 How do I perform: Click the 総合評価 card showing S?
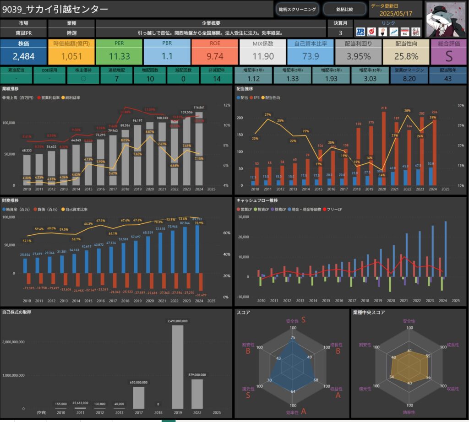pyautogui.click(x=449, y=52)
